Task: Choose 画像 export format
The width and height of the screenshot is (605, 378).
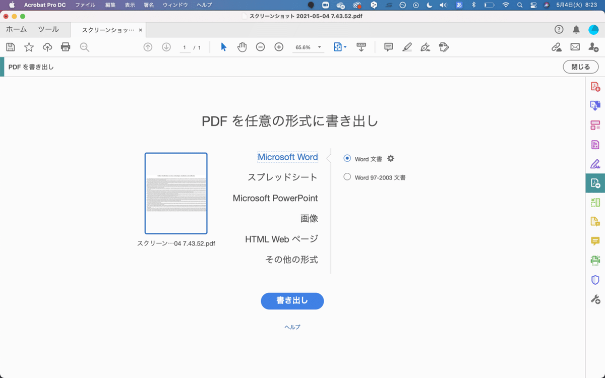Action: pyautogui.click(x=309, y=219)
